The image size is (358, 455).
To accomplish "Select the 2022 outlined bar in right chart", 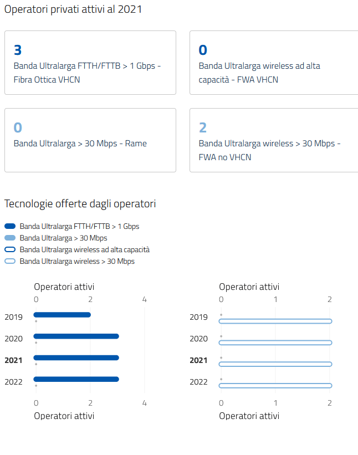I will (276, 386).
